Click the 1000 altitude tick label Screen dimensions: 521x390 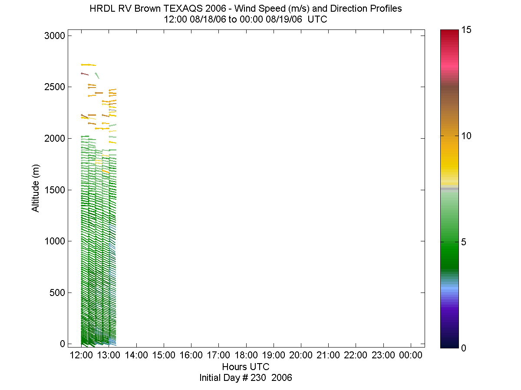tap(55, 241)
